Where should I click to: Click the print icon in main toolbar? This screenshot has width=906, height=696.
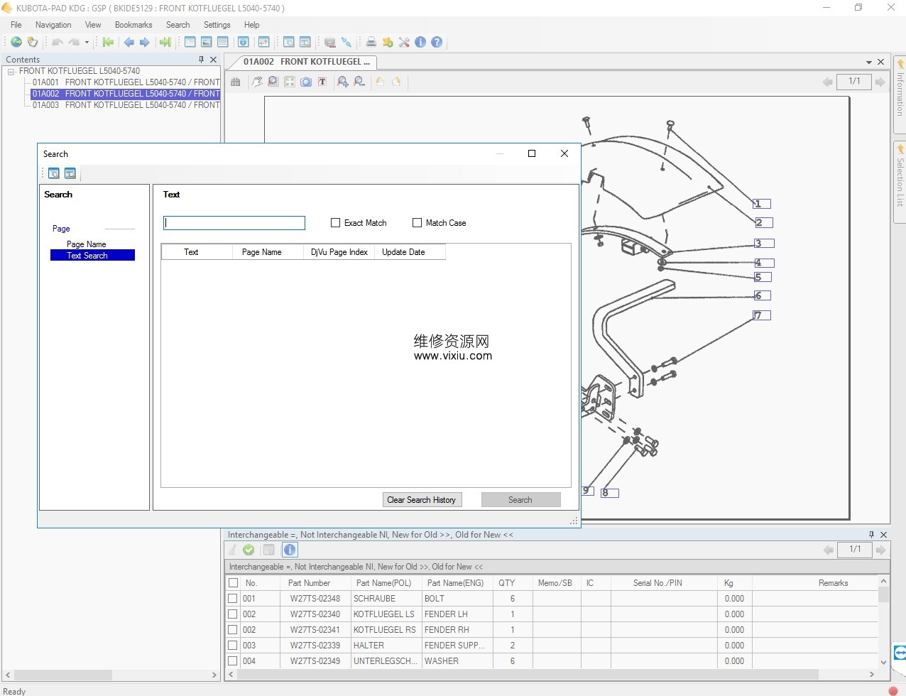pos(371,43)
